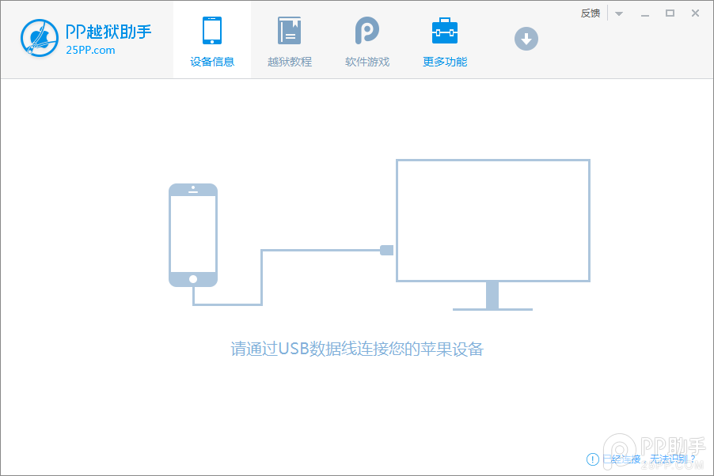The height and width of the screenshot is (476, 714).
Task: Click the 软件游戏 P-shaped icon
Action: tap(366, 30)
